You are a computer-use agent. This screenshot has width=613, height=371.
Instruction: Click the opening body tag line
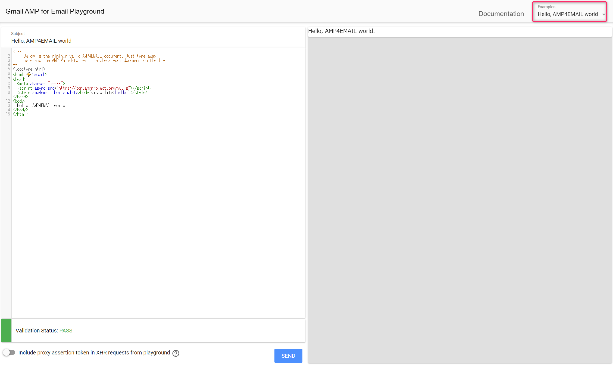click(19, 101)
